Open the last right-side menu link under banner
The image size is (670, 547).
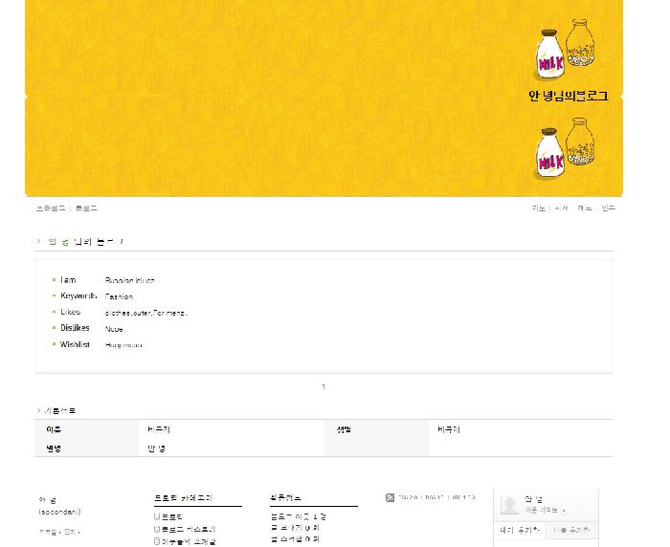608,208
